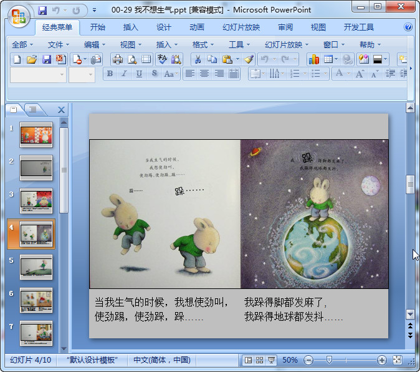Open the font size combo box

point(82,74)
